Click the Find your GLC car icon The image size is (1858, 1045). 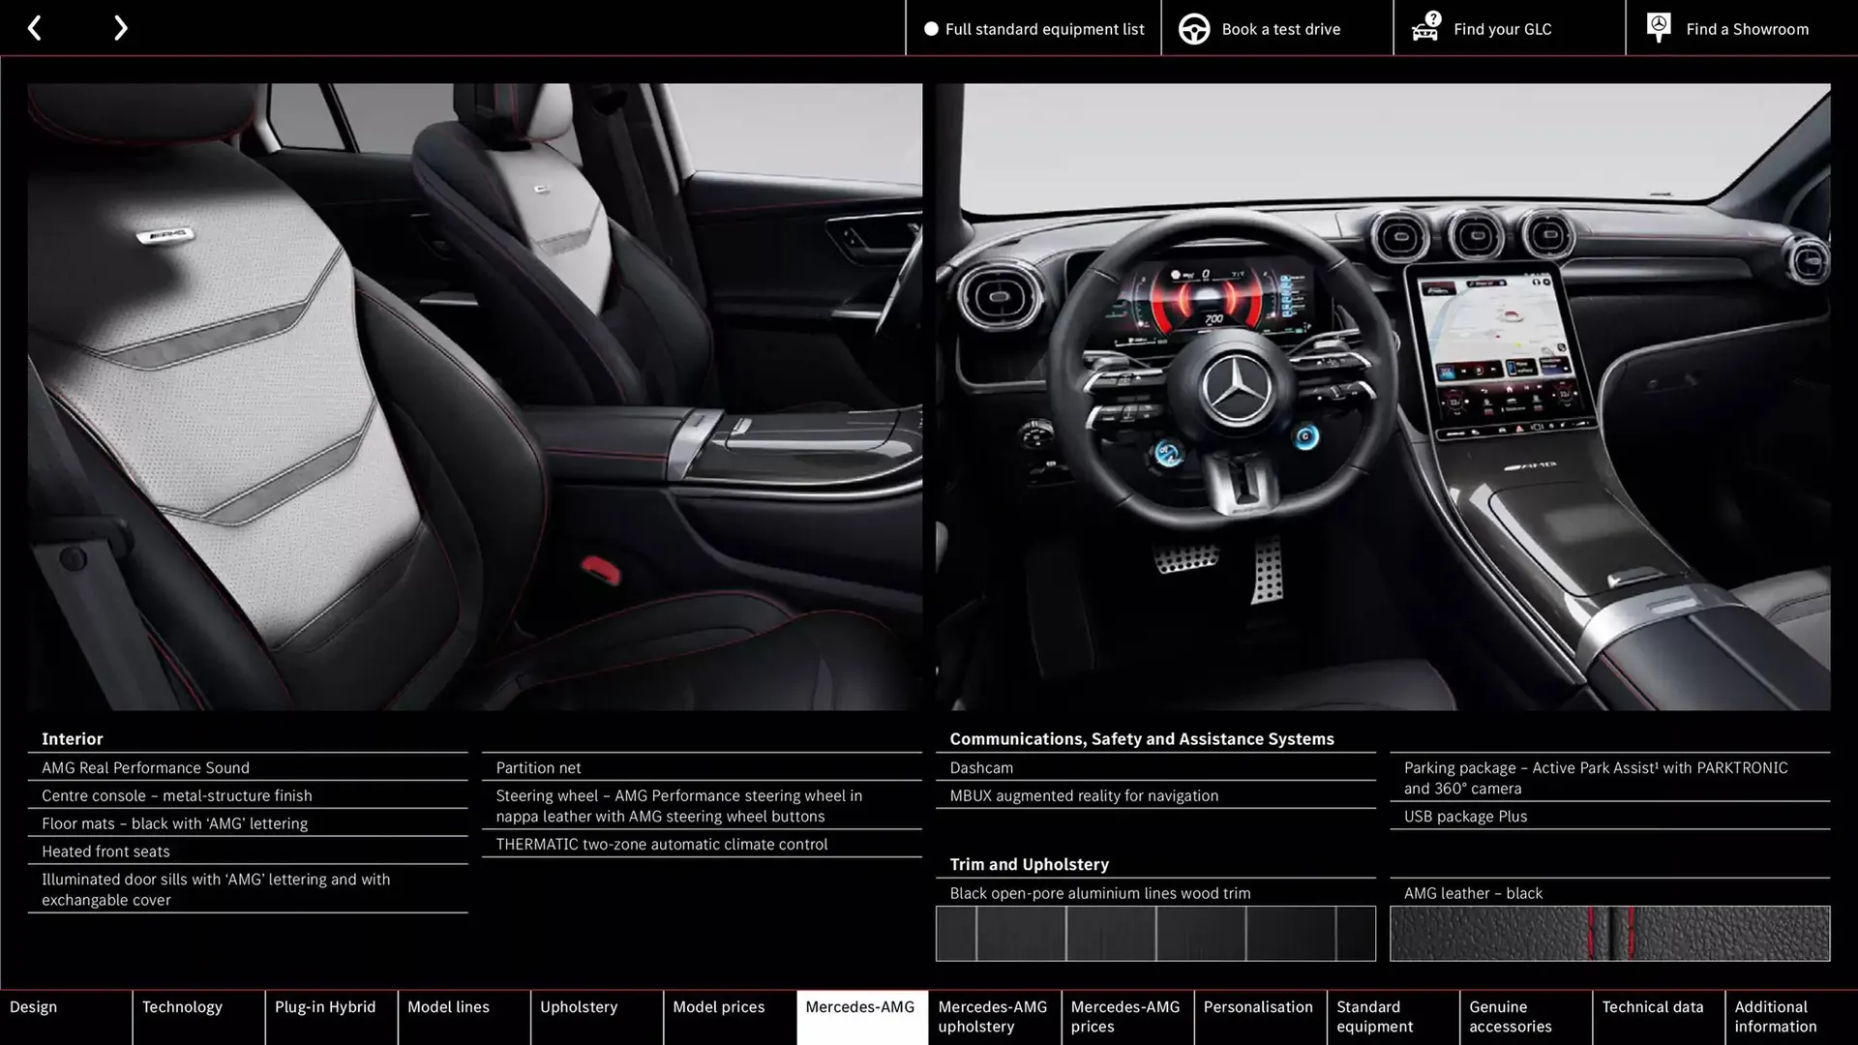click(1425, 27)
